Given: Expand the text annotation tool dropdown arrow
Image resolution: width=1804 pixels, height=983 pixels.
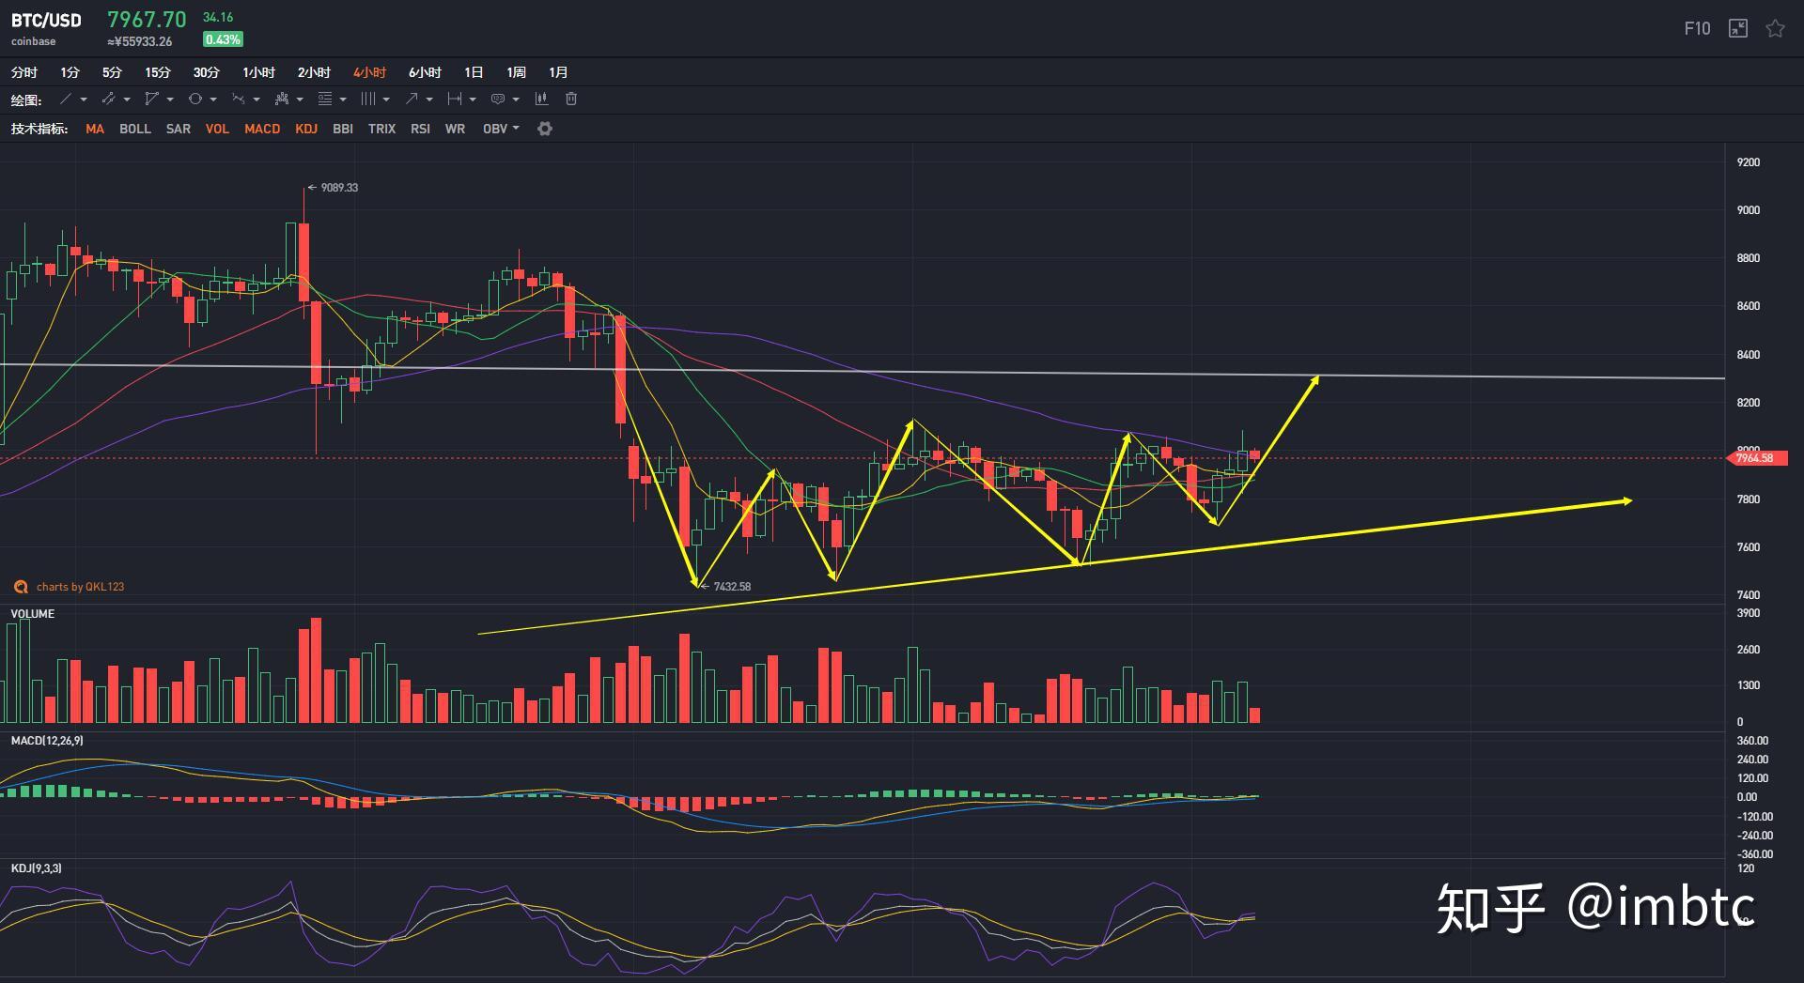Looking at the screenshot, I should [x=516, y=100].
